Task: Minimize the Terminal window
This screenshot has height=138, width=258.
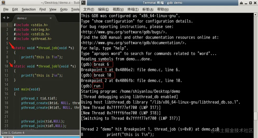Action: tap(246, 3)
